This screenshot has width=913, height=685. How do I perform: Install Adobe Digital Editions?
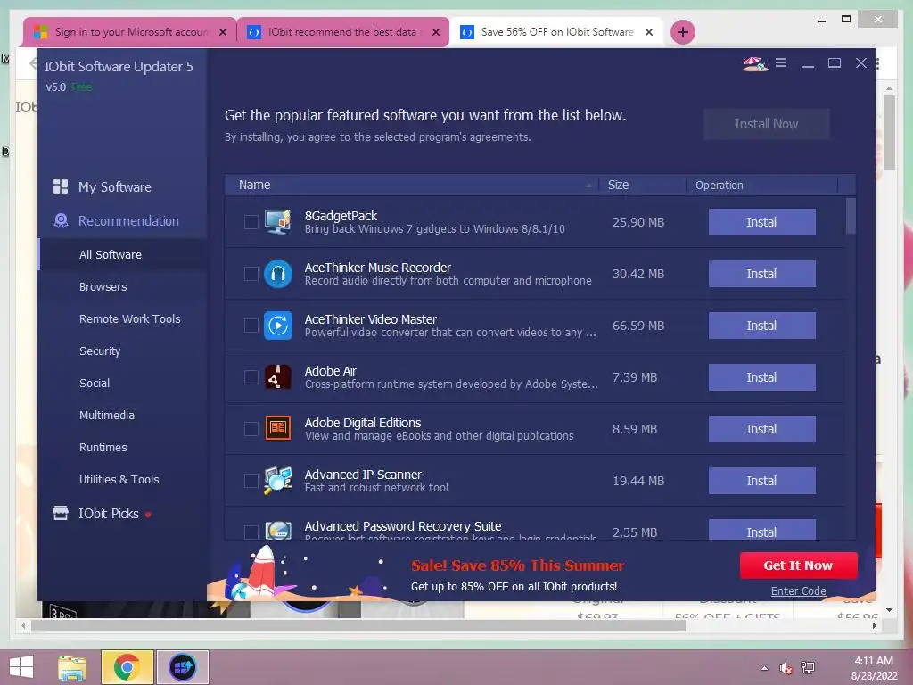(x=761, y=429)
